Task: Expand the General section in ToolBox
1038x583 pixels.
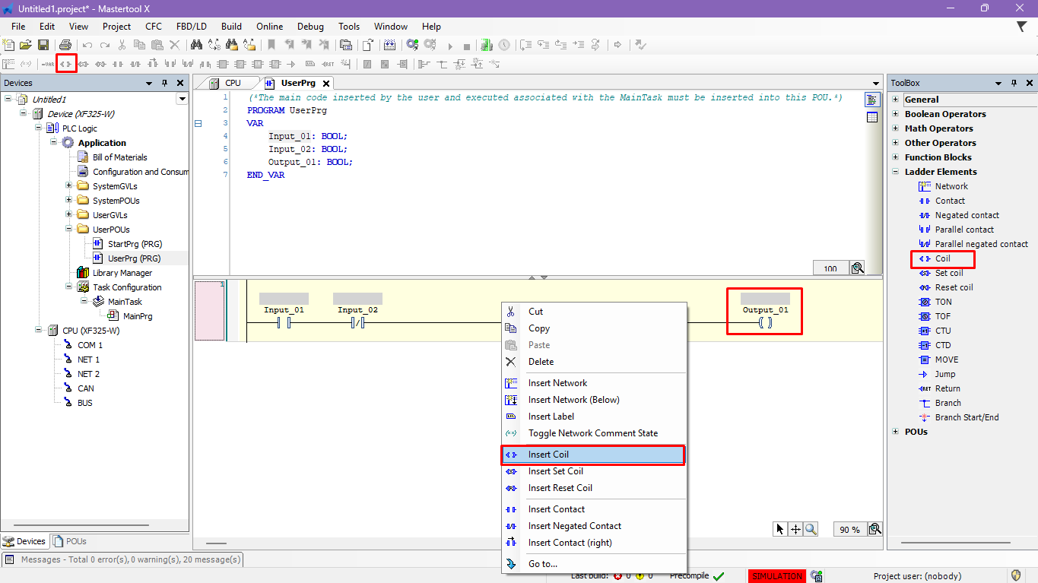Action: point(896,100)
